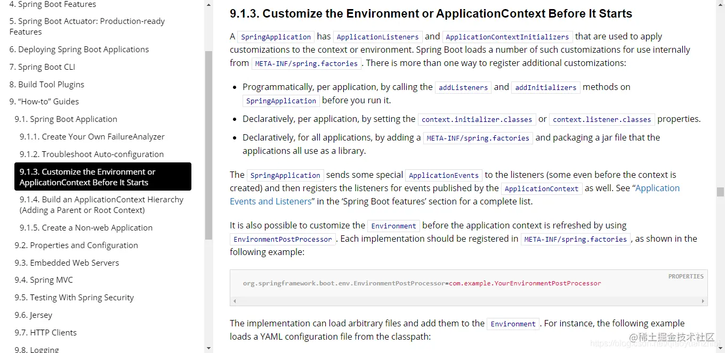
Task: Click the 'ApplicationContextInitializers' code term
Action: tap(507, 37)
